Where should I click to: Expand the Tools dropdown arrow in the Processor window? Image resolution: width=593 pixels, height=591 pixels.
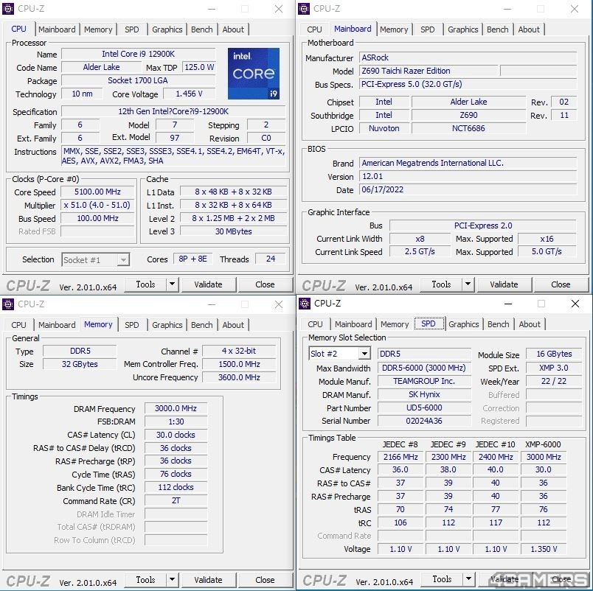pyautogui.click(x=172, y=284)
